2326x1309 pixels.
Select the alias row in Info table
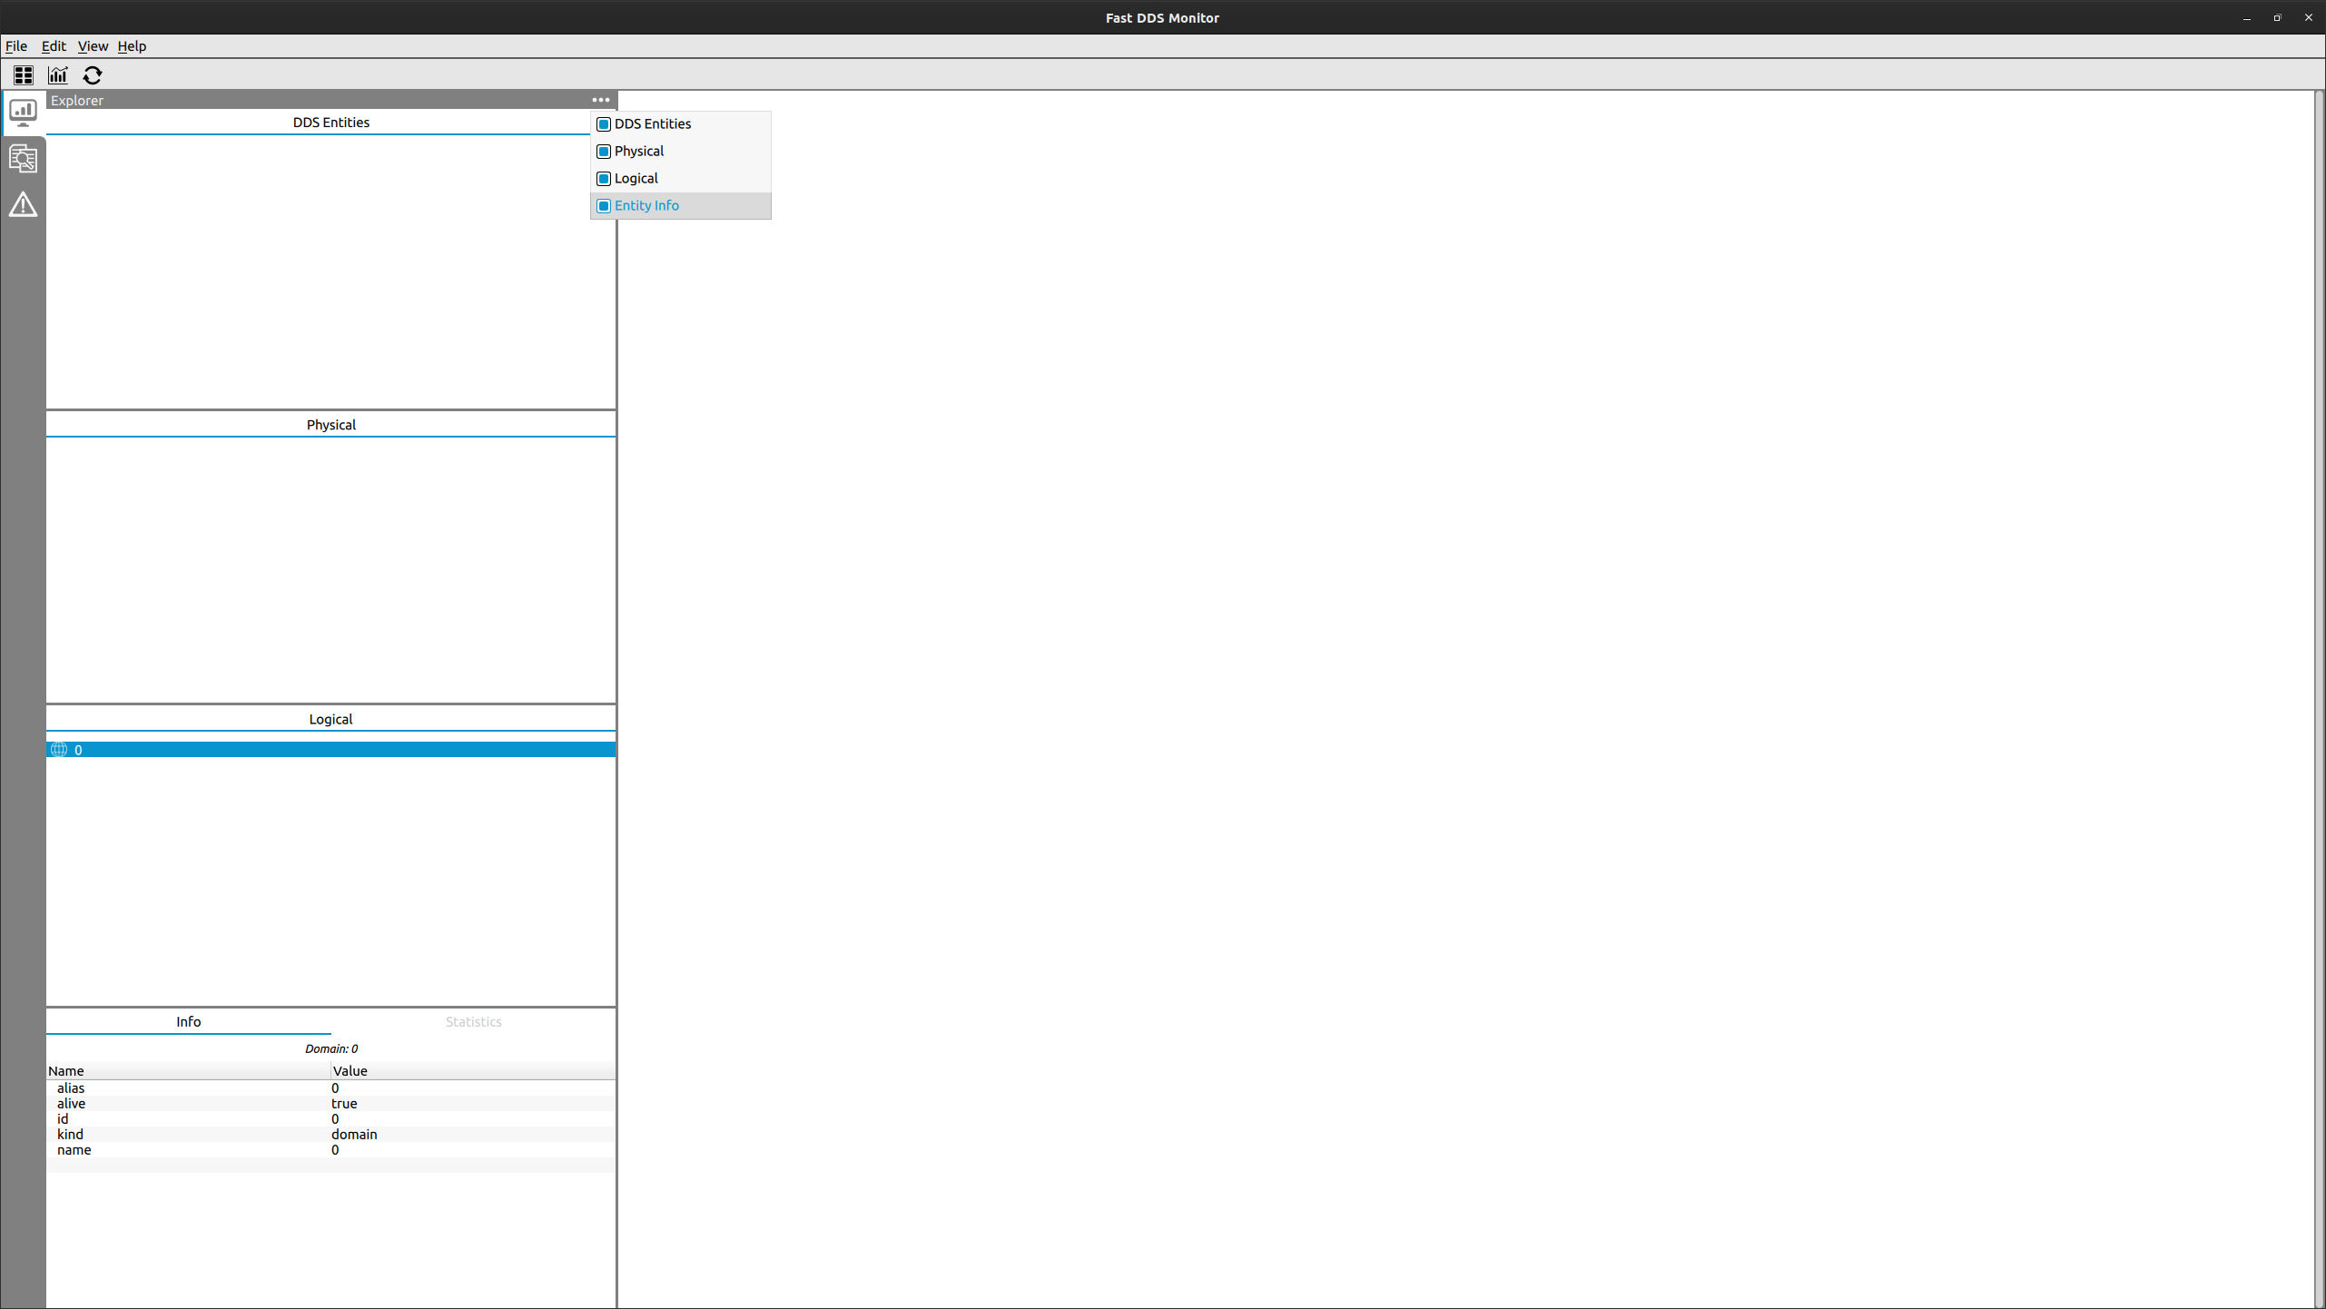[331, 1088]
